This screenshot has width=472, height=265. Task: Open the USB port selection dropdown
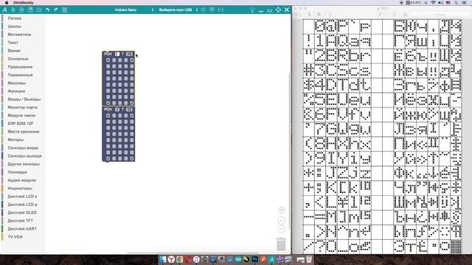[178, 10]
